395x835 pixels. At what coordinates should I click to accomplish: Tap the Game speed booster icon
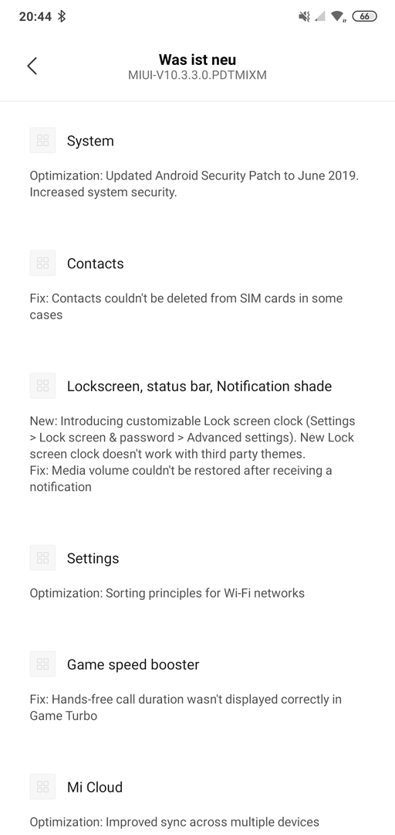click(x=42, y=664)
